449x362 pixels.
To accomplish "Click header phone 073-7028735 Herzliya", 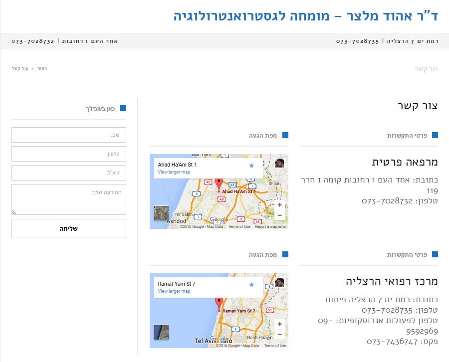I will pos(357,41).
